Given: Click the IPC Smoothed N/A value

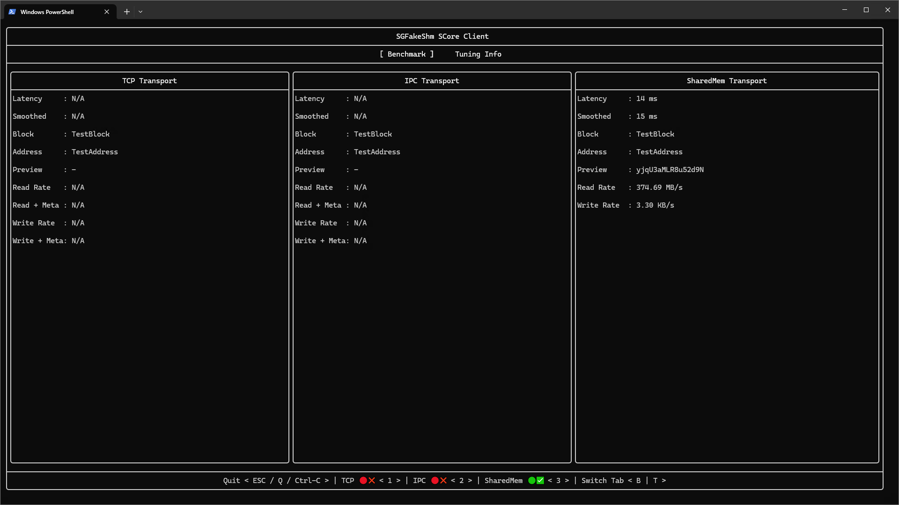Looking at the screenshot, I should click(x=360, y=116).
